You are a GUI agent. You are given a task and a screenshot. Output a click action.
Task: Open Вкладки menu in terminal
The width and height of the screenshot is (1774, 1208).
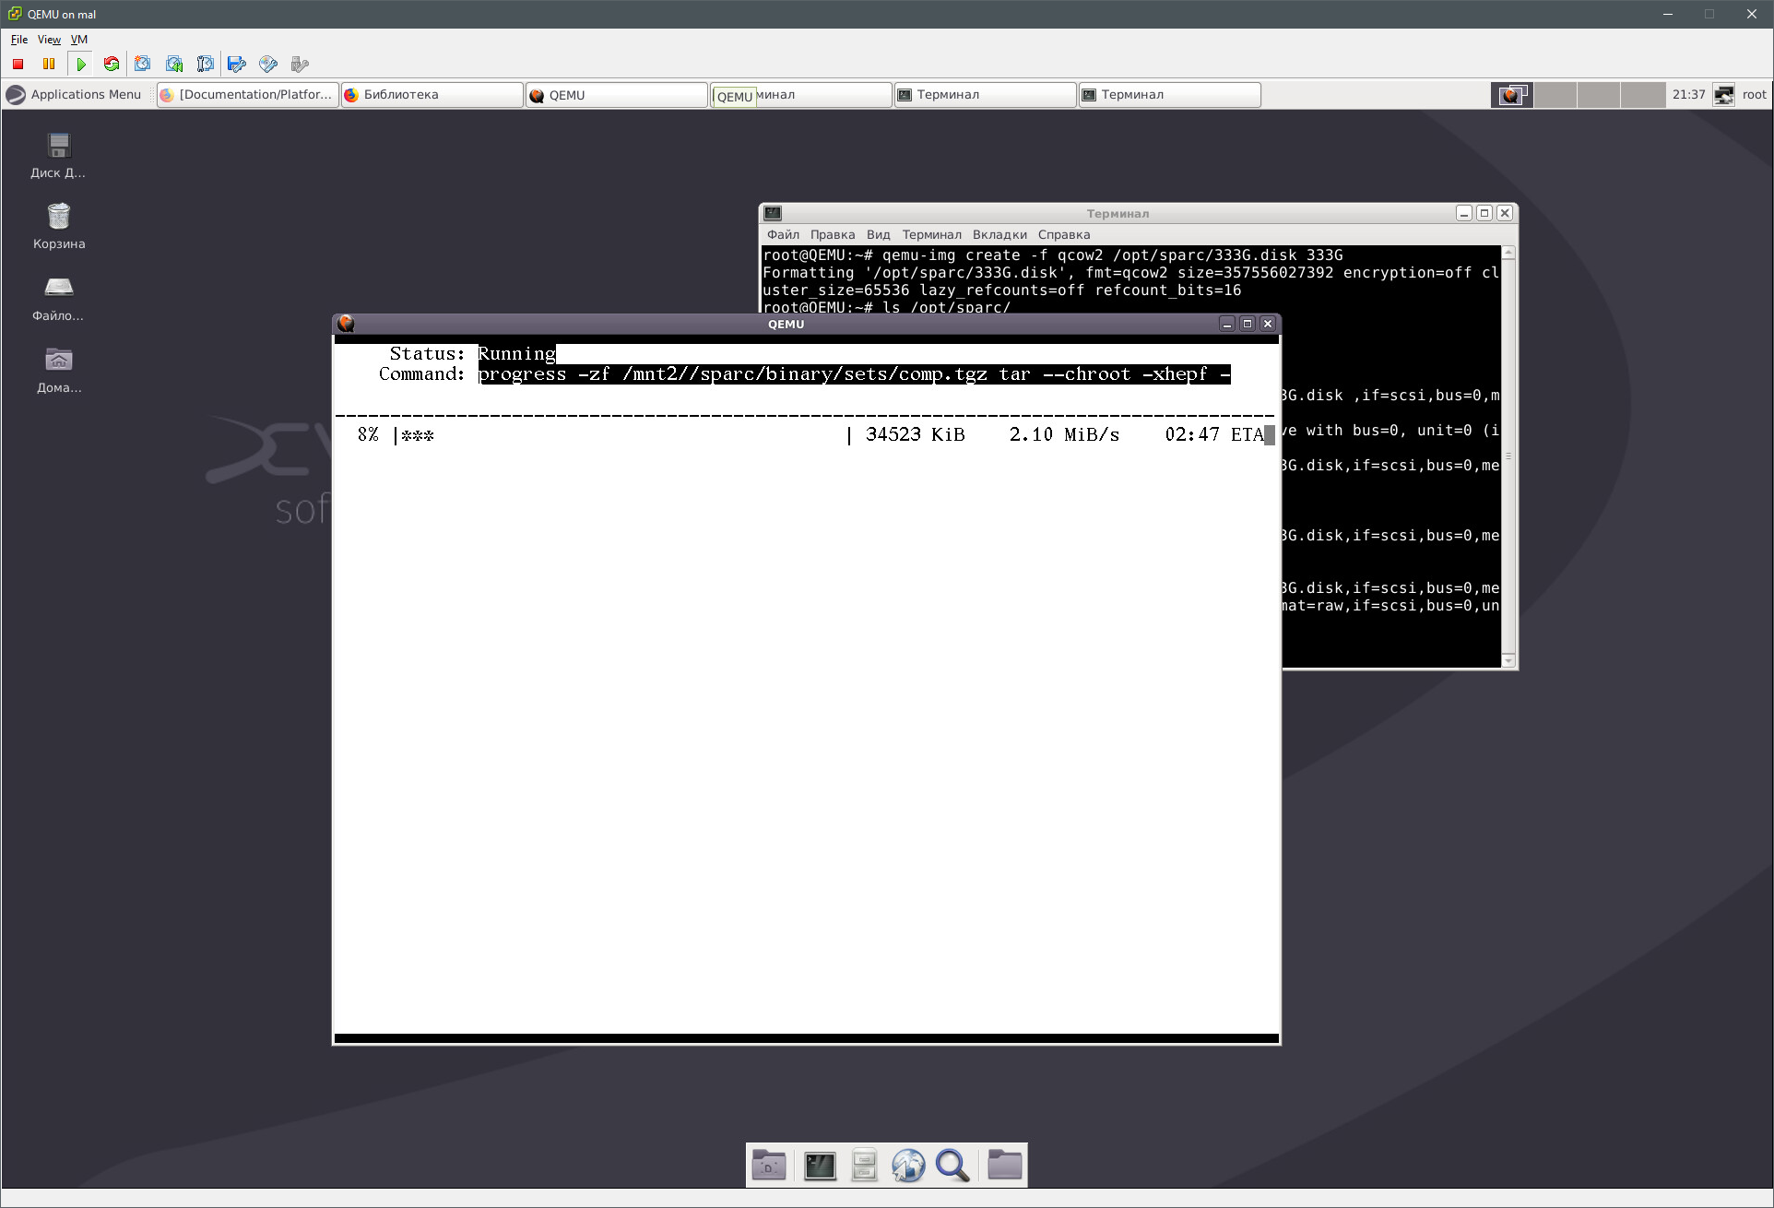tap(999, 234)
